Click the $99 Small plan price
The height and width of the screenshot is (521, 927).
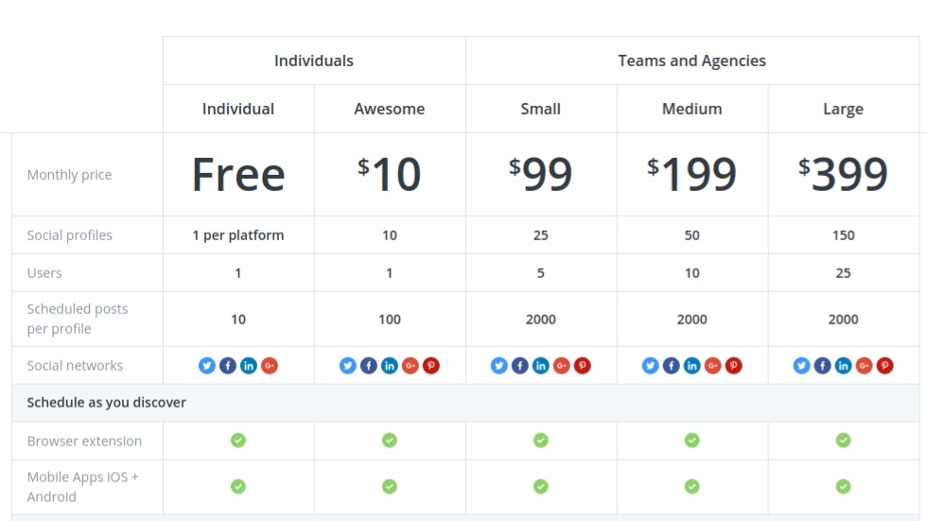tap(541, 174)
